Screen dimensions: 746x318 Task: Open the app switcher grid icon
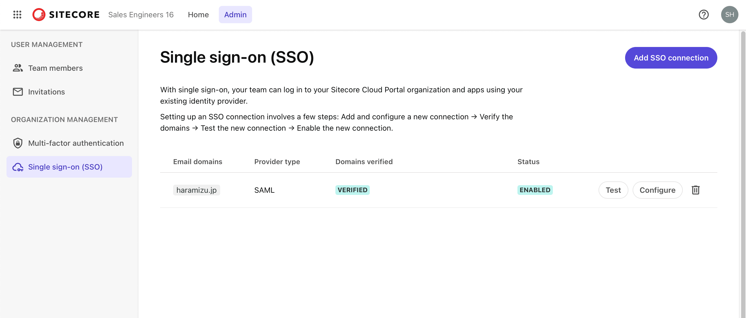17,15
